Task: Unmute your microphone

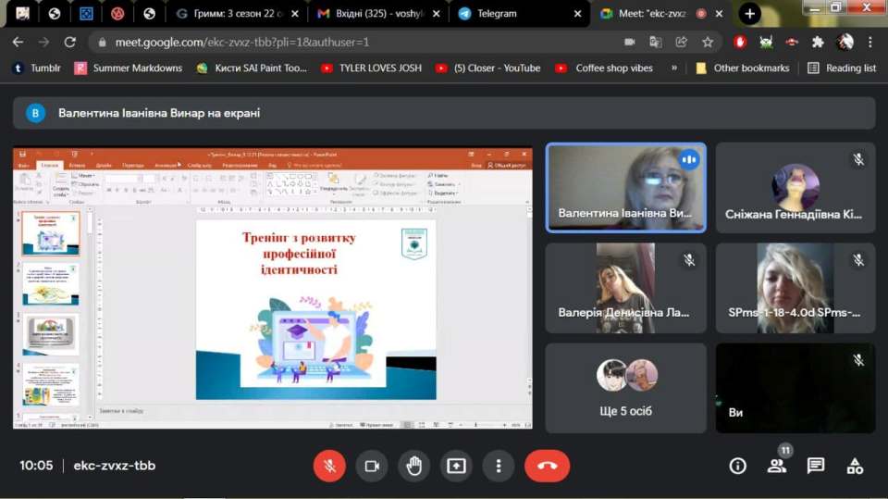Action: click(x=329, y=466)
